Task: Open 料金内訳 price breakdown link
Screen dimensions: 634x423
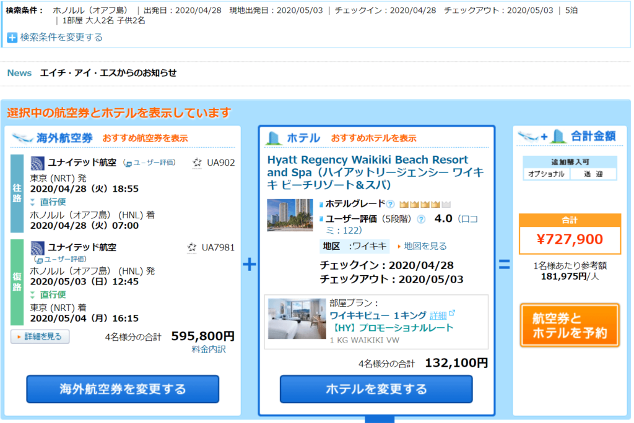Action: pyautogui.click(x=209, y=350)
